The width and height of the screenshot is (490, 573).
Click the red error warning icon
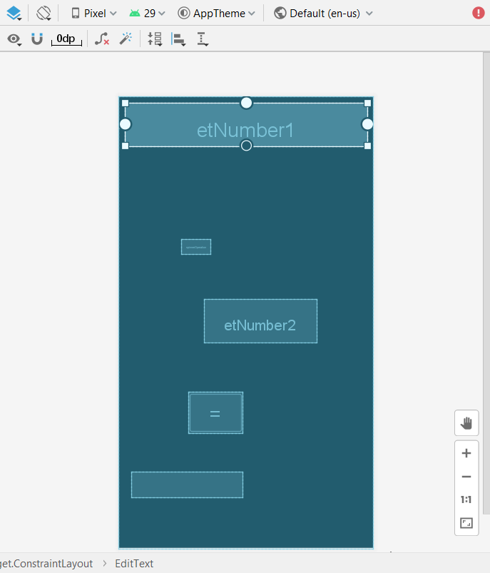[478, 13]
